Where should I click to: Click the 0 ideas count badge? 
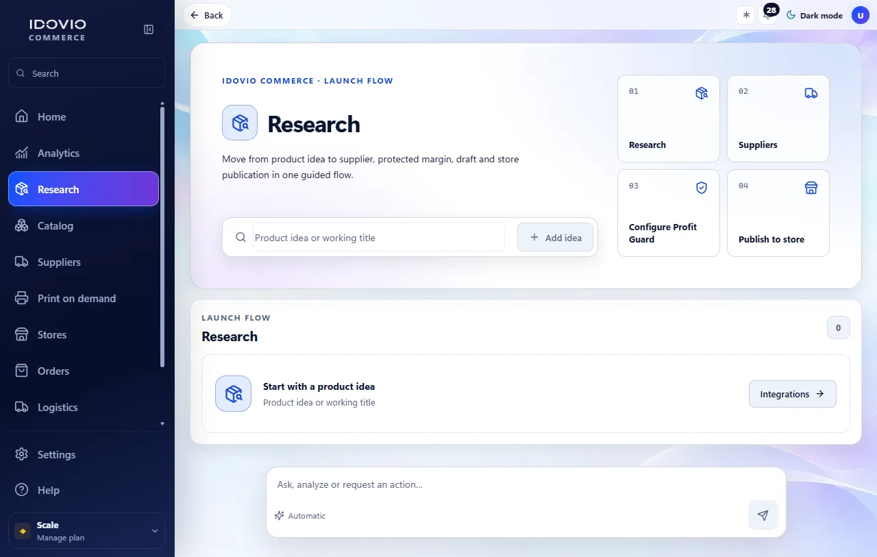(x=839, y=328)
